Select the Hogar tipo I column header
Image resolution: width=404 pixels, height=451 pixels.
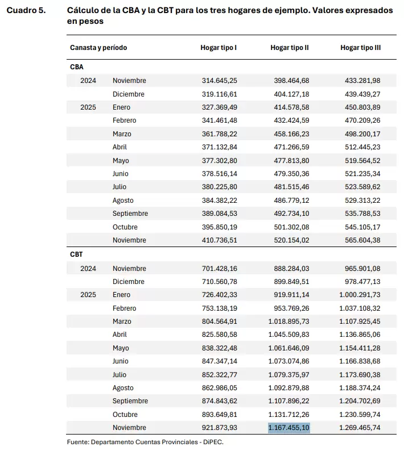coord(219,48)
